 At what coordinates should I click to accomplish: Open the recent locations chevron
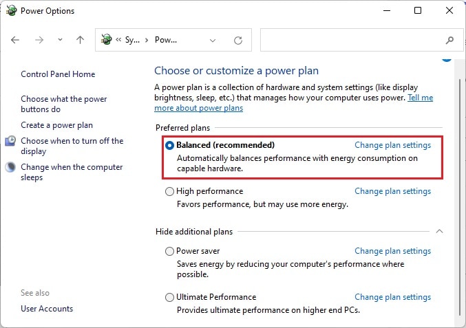60,39
